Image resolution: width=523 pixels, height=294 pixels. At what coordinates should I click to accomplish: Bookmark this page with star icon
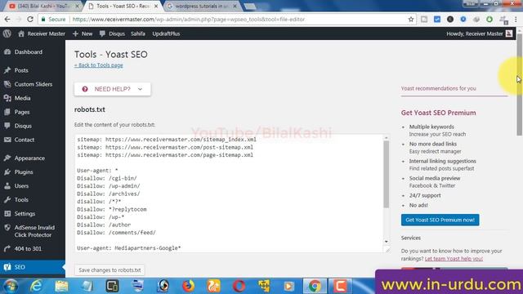(x=411, y=20)
